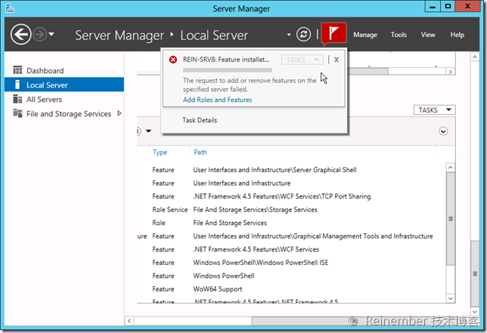Open the red notifications flag
487x333 pixels.
tap(333, 35)
